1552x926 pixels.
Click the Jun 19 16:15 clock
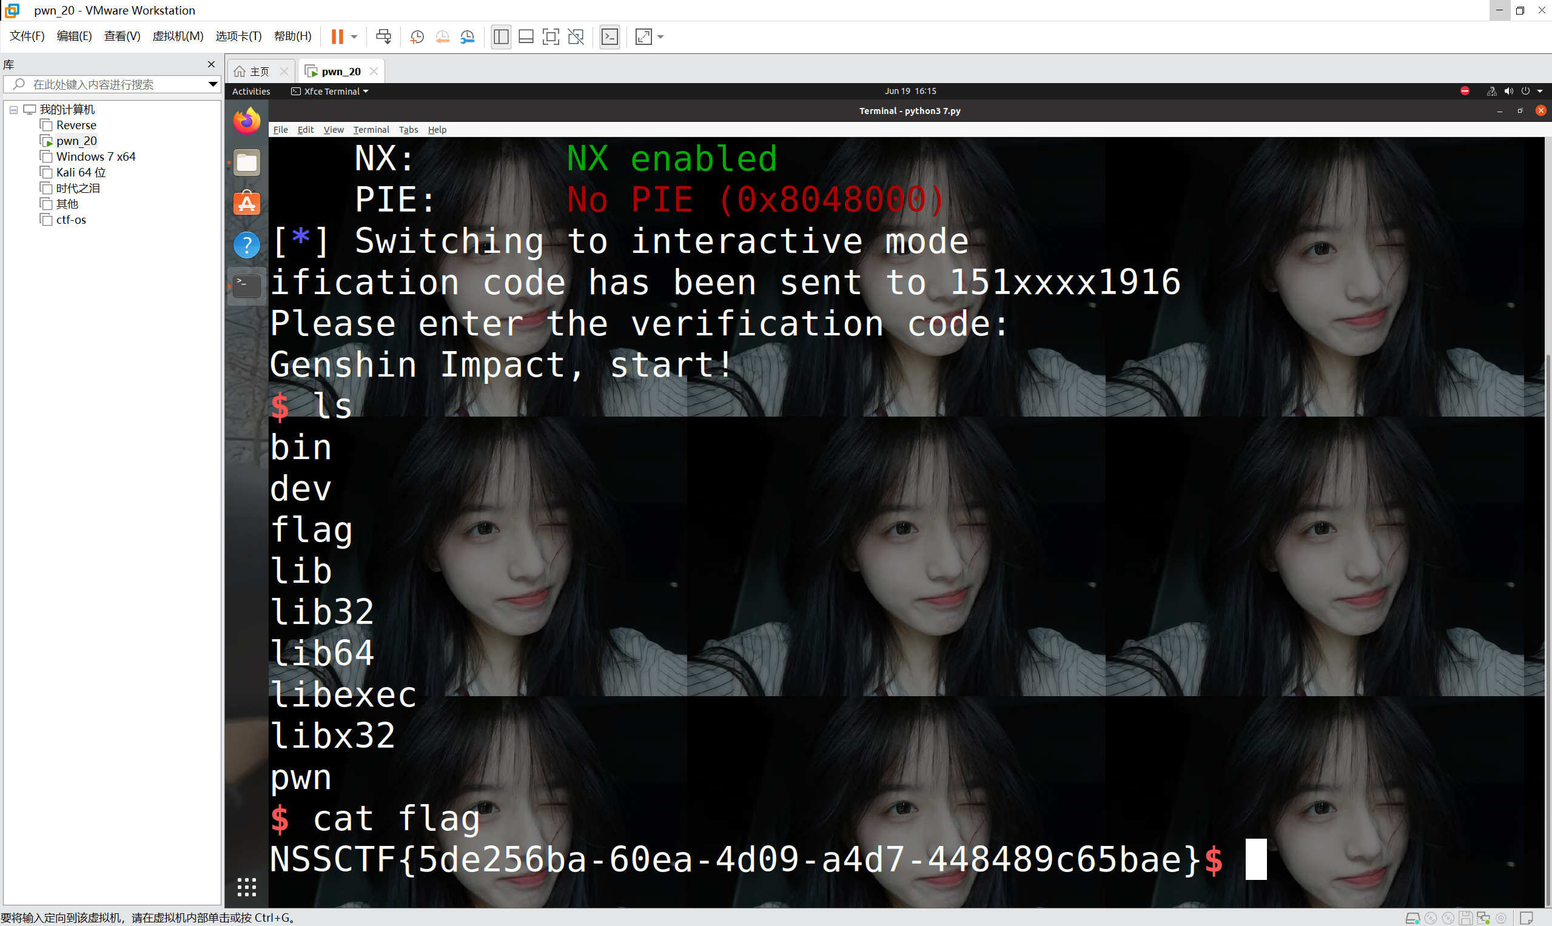pos(910,91)
